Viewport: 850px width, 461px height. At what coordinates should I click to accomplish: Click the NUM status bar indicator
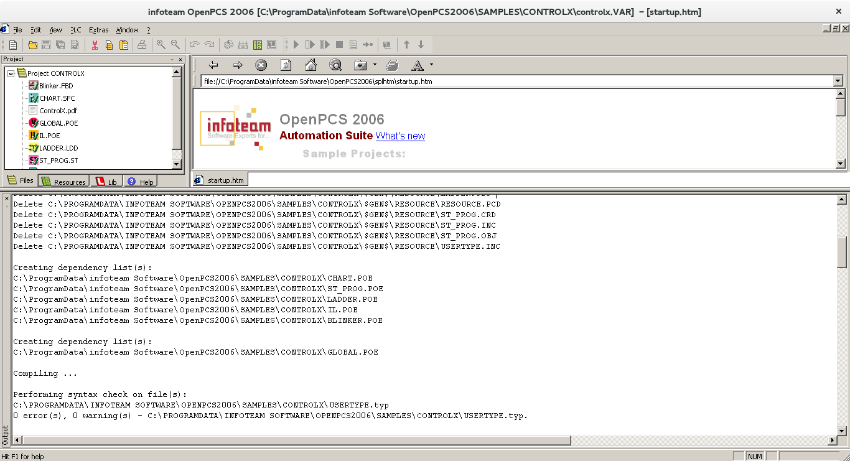click(x=755, y=457)
